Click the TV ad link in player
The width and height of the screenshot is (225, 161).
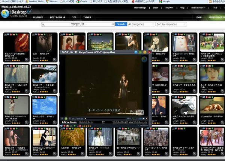(x=103, y=122)
